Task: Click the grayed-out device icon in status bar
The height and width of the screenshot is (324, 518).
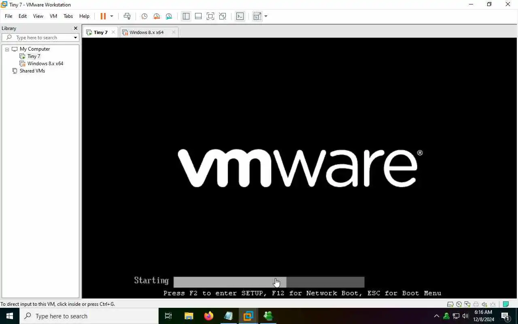Action: click(x=493, y=304)
